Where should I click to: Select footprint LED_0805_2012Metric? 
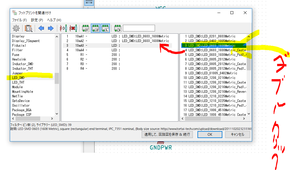click(212, 59)
